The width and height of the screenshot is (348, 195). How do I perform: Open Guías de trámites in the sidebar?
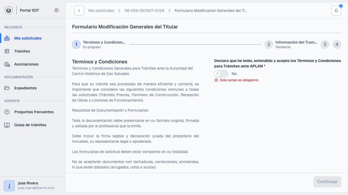33,125
